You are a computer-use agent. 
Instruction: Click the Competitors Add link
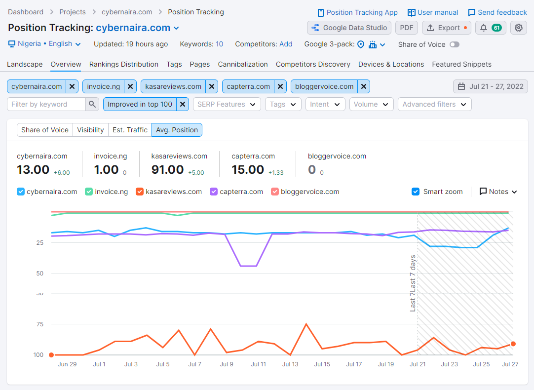coord(286,44)
